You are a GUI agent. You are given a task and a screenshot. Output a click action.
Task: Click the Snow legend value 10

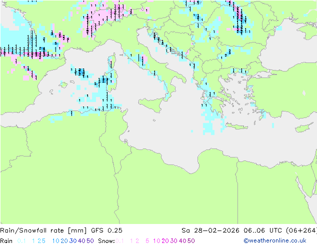pyautogui.click(x=156, y=241)
